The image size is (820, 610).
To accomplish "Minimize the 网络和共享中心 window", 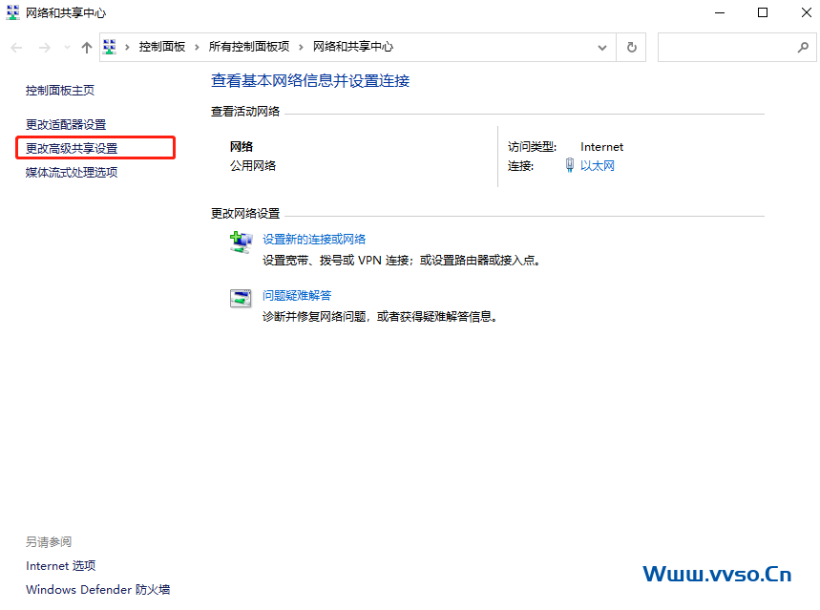I will coord(720,12).
